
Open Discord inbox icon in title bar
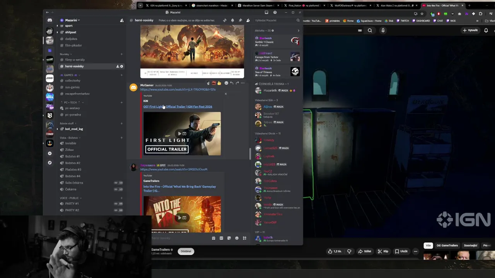tap(266, 12)
